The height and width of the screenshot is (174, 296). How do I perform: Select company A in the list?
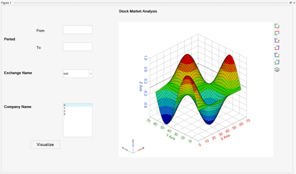coord(78,114)
